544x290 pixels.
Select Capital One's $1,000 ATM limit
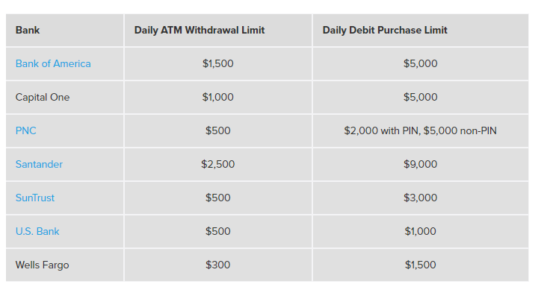[x=218, y=97]
